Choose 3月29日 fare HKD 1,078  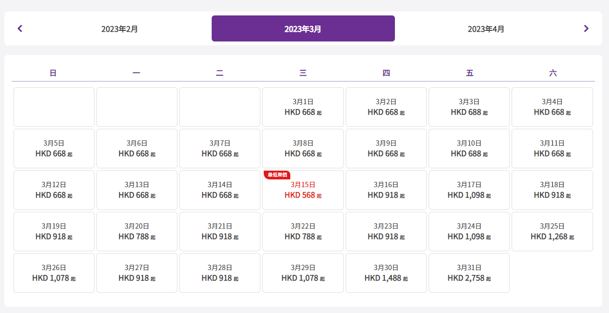[x=303, y=273]
